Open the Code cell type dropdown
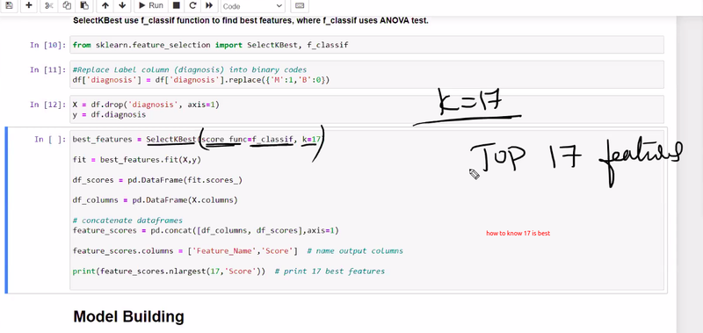 tap(253, 6)
